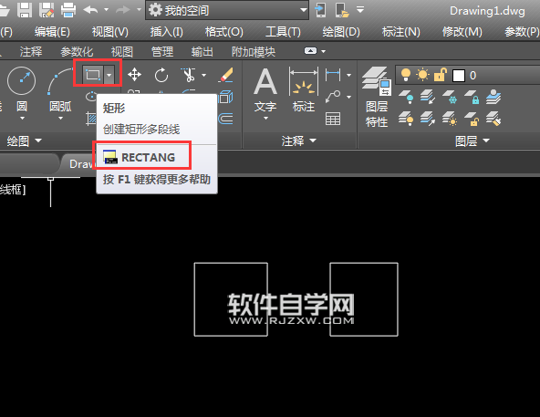Click the white color swatch of layer 0
Screen dimensions: 540x417
(x=459, y=76)
